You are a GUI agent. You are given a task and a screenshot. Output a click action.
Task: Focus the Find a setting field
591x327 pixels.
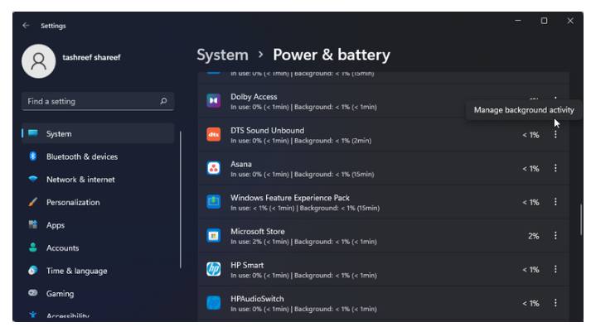click(98, 101)
